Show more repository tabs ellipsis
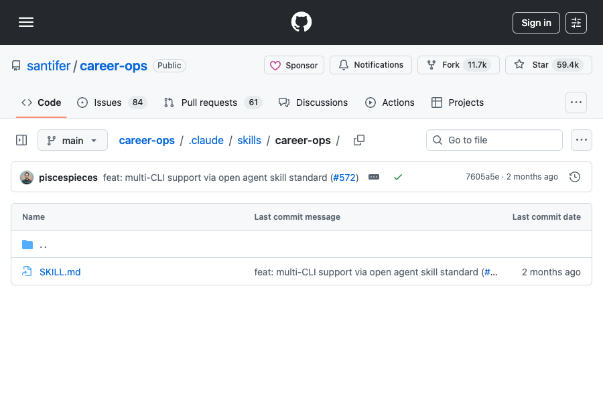 [576, 103]
